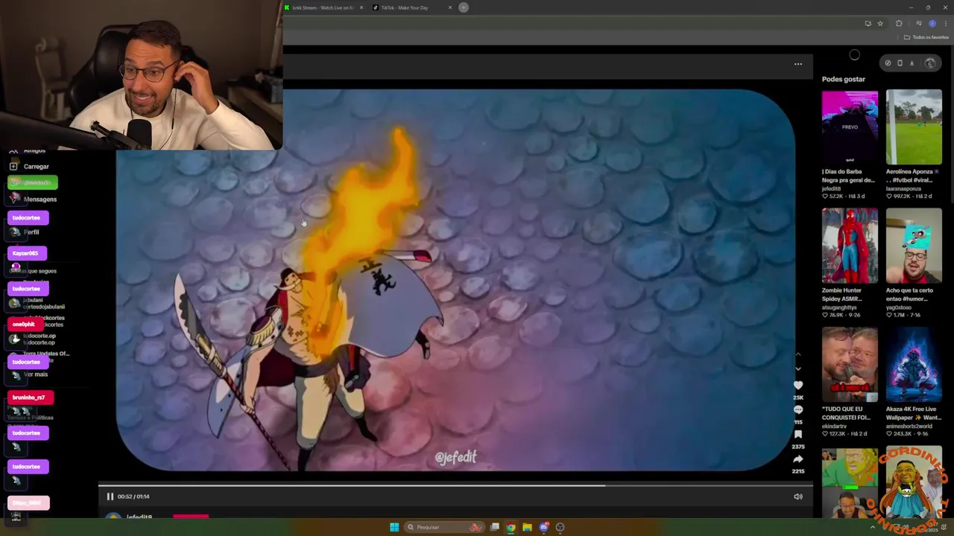954x536 pixels.
Task: Open Akaza 4K Free Live Wallpaper thumbnail
Action: 914,364
